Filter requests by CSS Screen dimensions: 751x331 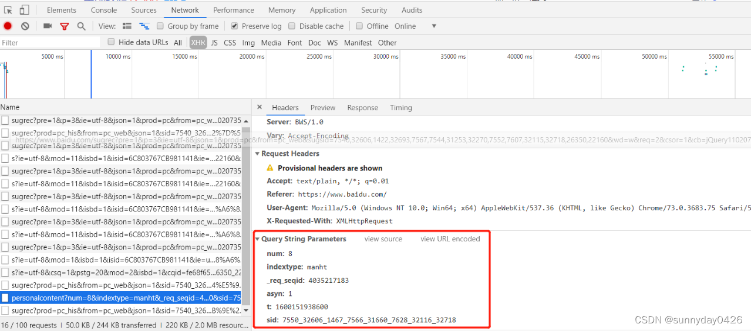pyautogui.click(x=230, y=43)
